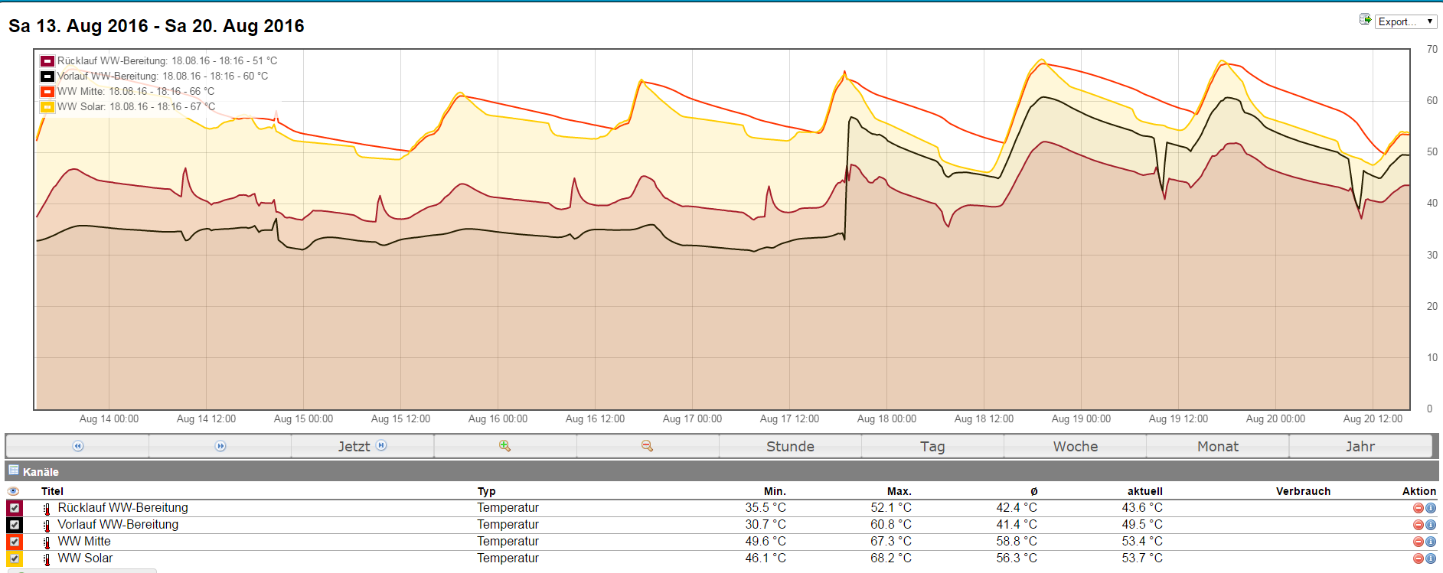Click the Aktion column header
This screenshot has height=573, width=1443.
[1419, 491]
